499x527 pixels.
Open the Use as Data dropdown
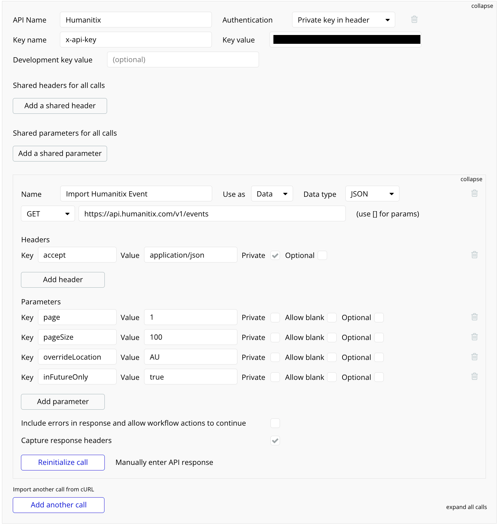(272, 194)
